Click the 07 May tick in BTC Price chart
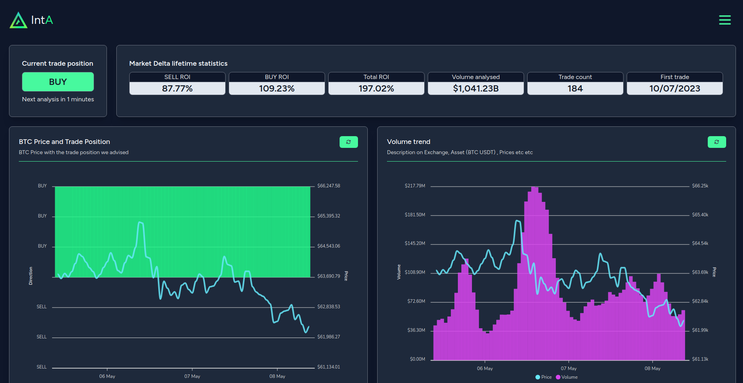The image size is (743, 383). (192, 376)
